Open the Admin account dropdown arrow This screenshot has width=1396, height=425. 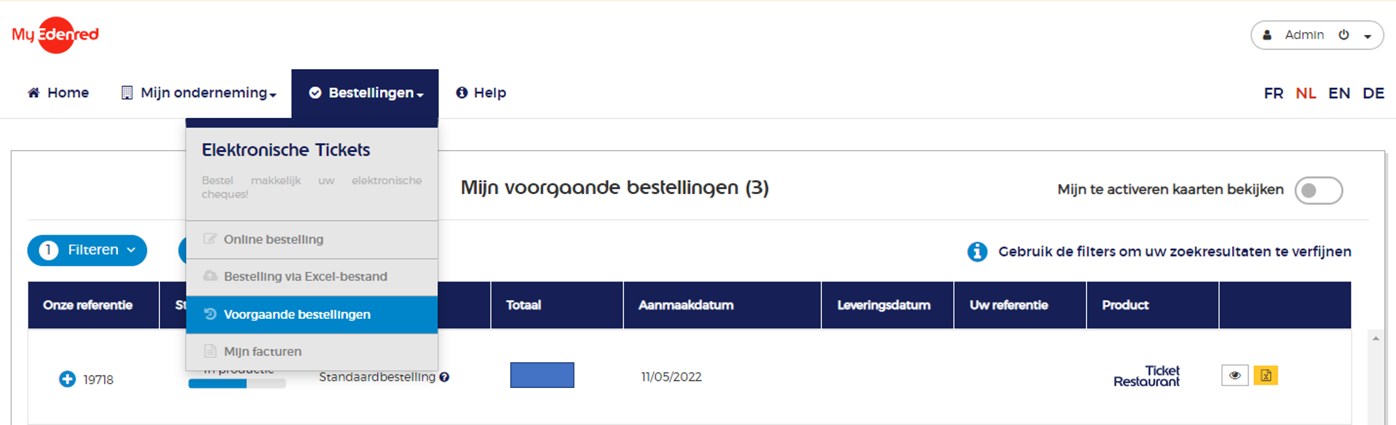[1368, 36]
